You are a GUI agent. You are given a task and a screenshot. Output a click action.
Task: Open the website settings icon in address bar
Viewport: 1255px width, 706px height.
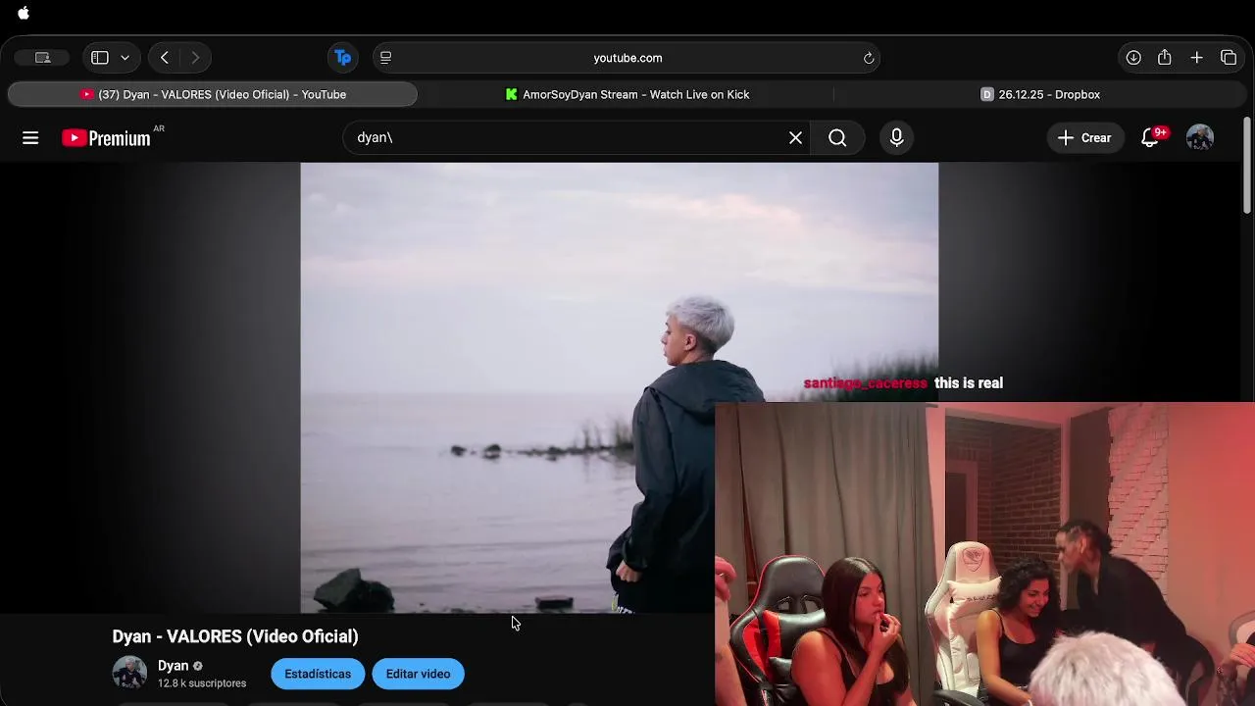[x=385, y=58]
